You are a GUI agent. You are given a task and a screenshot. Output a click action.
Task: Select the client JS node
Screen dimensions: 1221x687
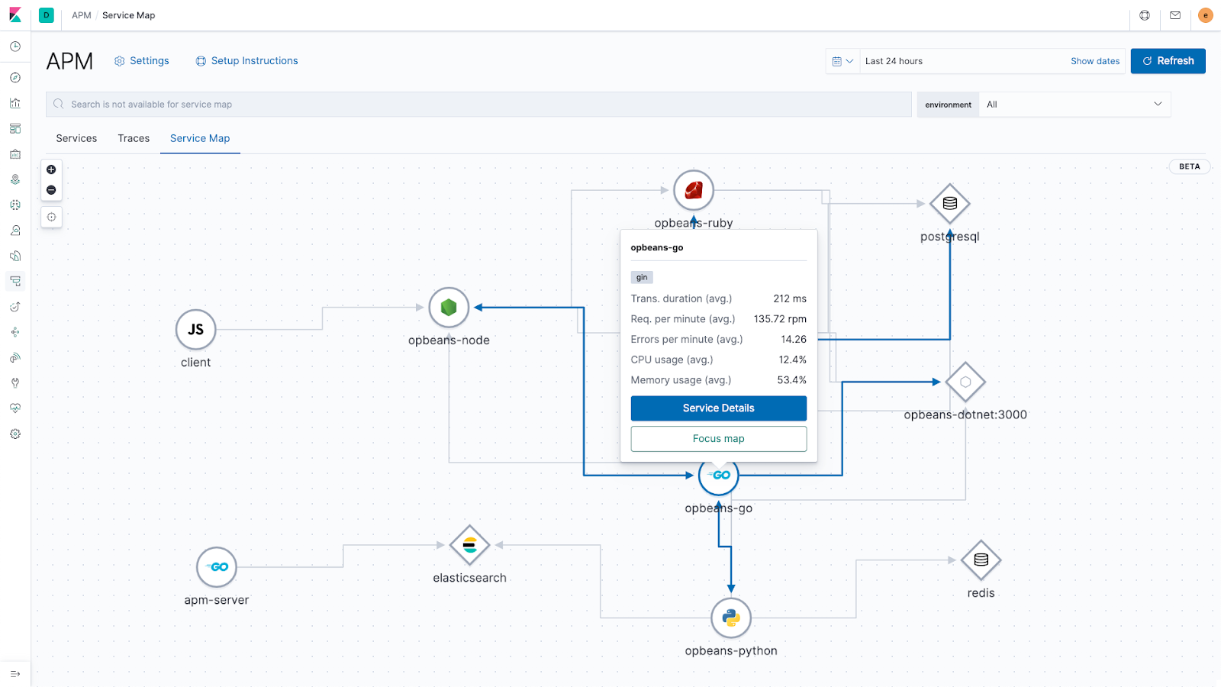click(x=196, y=329)
